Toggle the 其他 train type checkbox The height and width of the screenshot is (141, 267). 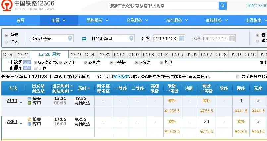pyautogui.click(x=161, y=63)
